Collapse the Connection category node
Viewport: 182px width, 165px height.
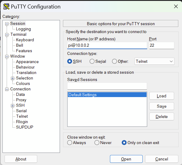pyautogui.click(x=7, y=89)
